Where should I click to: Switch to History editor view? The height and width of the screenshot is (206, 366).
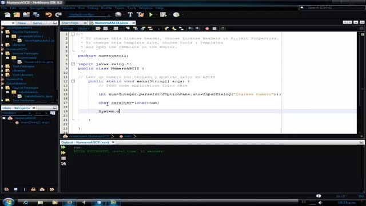point(83,29)
